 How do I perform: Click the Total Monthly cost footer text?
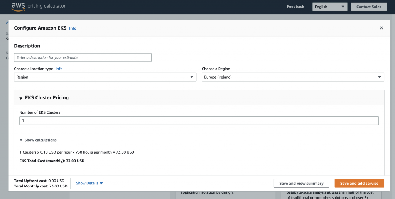[41, 186]
